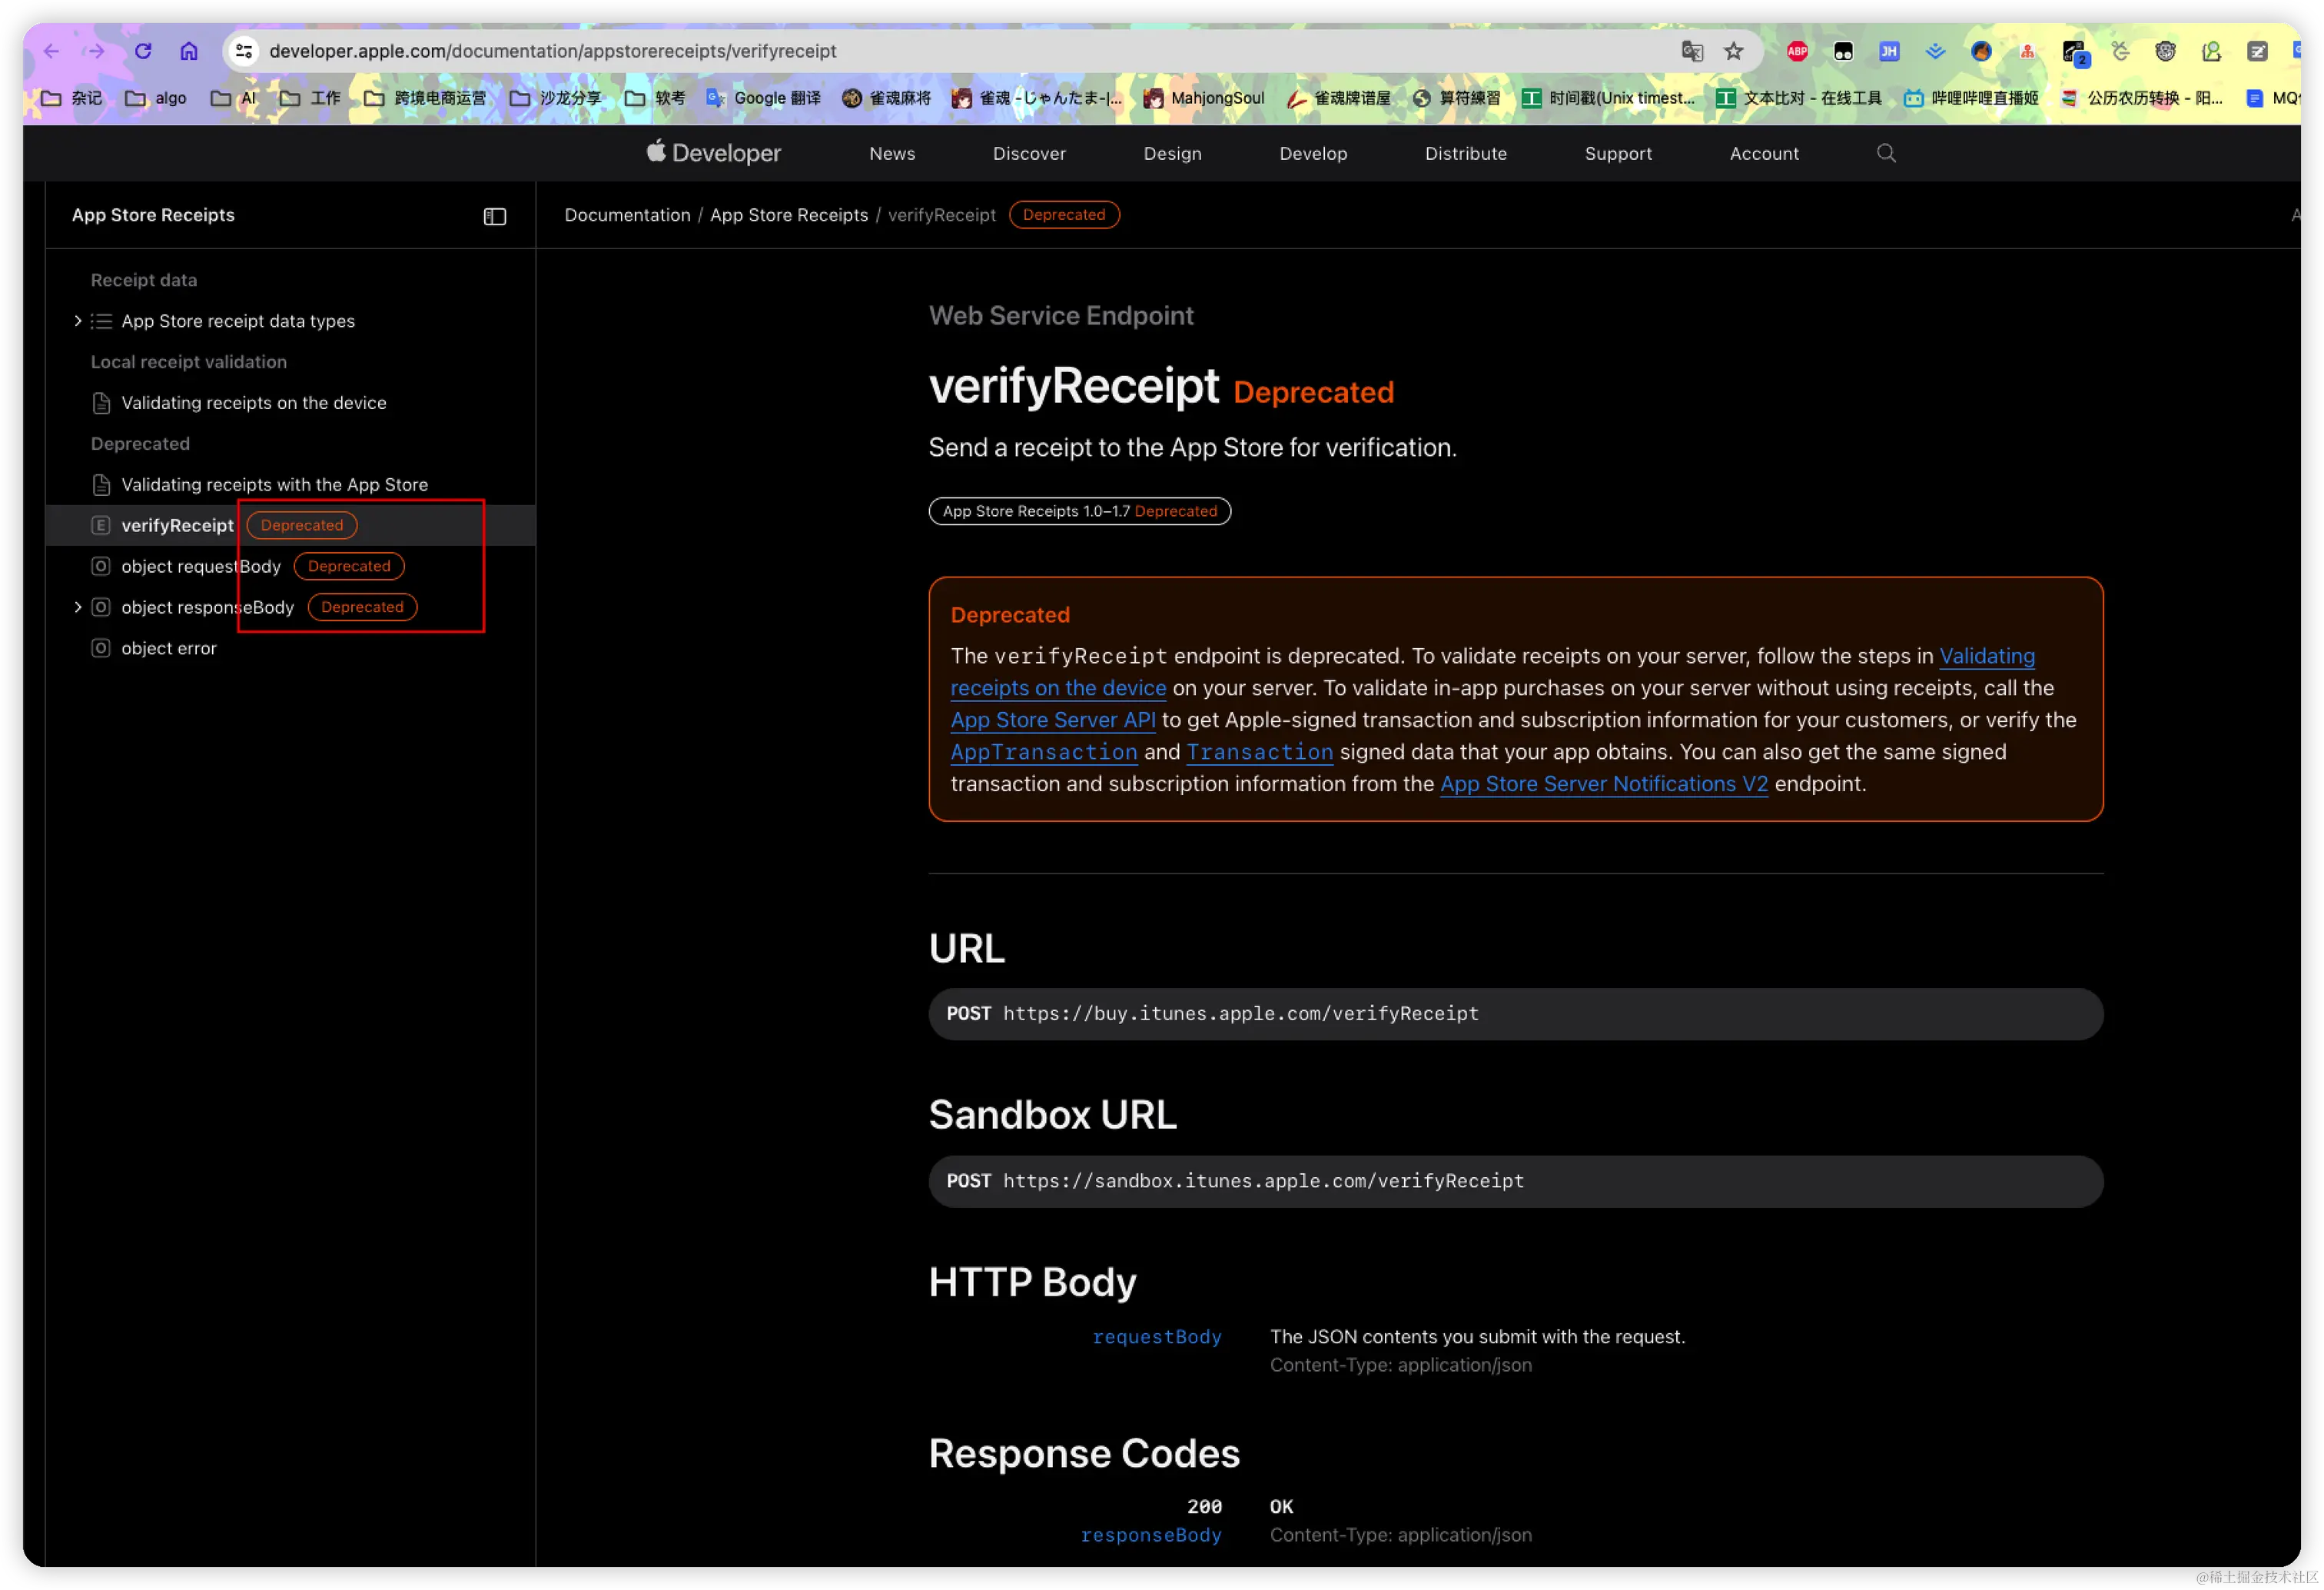This screenshot has width=2324, height=1590.
Task: Click the article icon beside Validating receipts with the App Store
Action: pyautogui.click(x=100, y=485)
